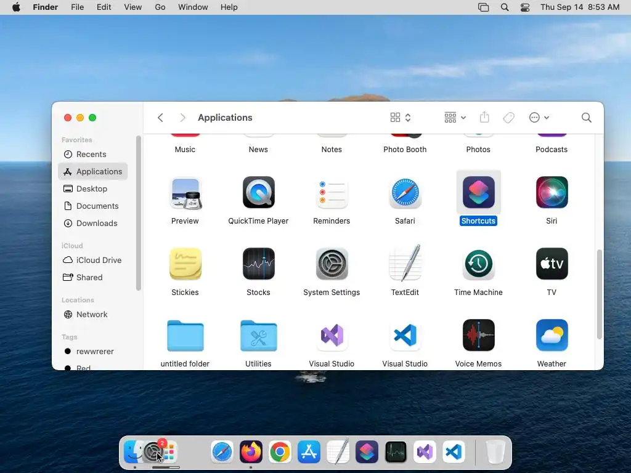Open Activity Monitor from the Dock
The width and height of the screenshot is (631, 473).
(x=396, y=451)
